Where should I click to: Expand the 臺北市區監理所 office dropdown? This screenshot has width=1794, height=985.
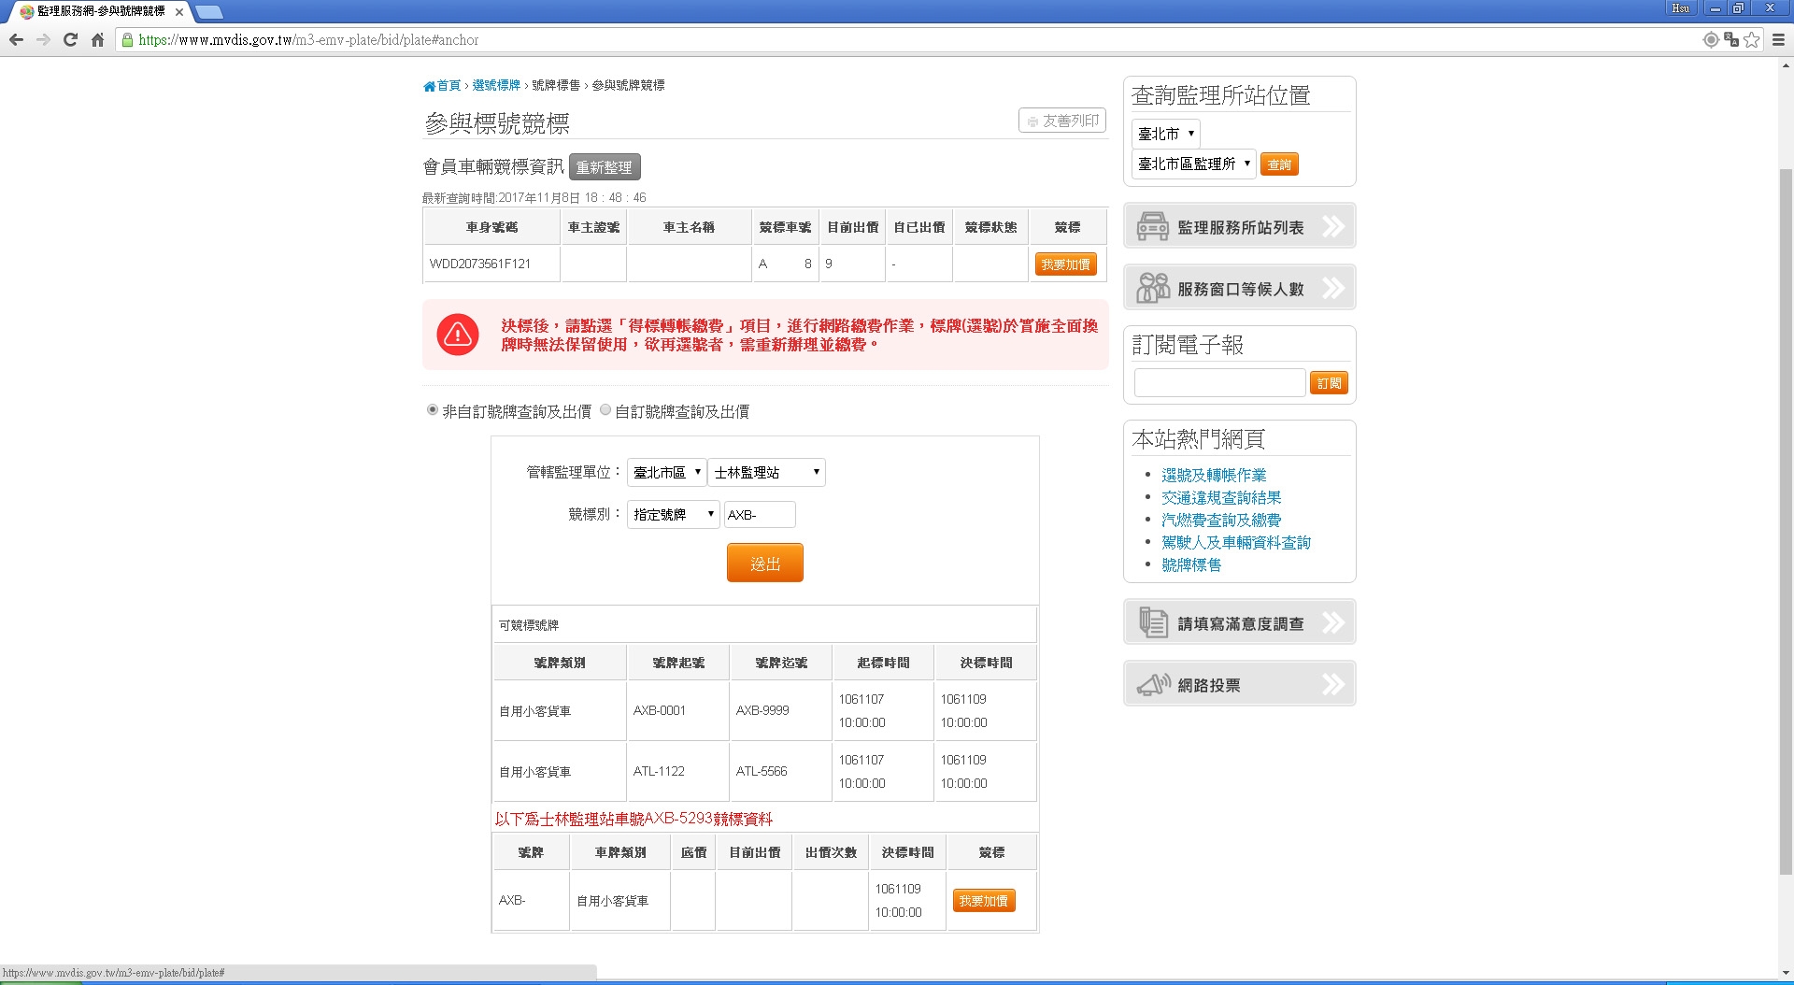(1193, 164)
